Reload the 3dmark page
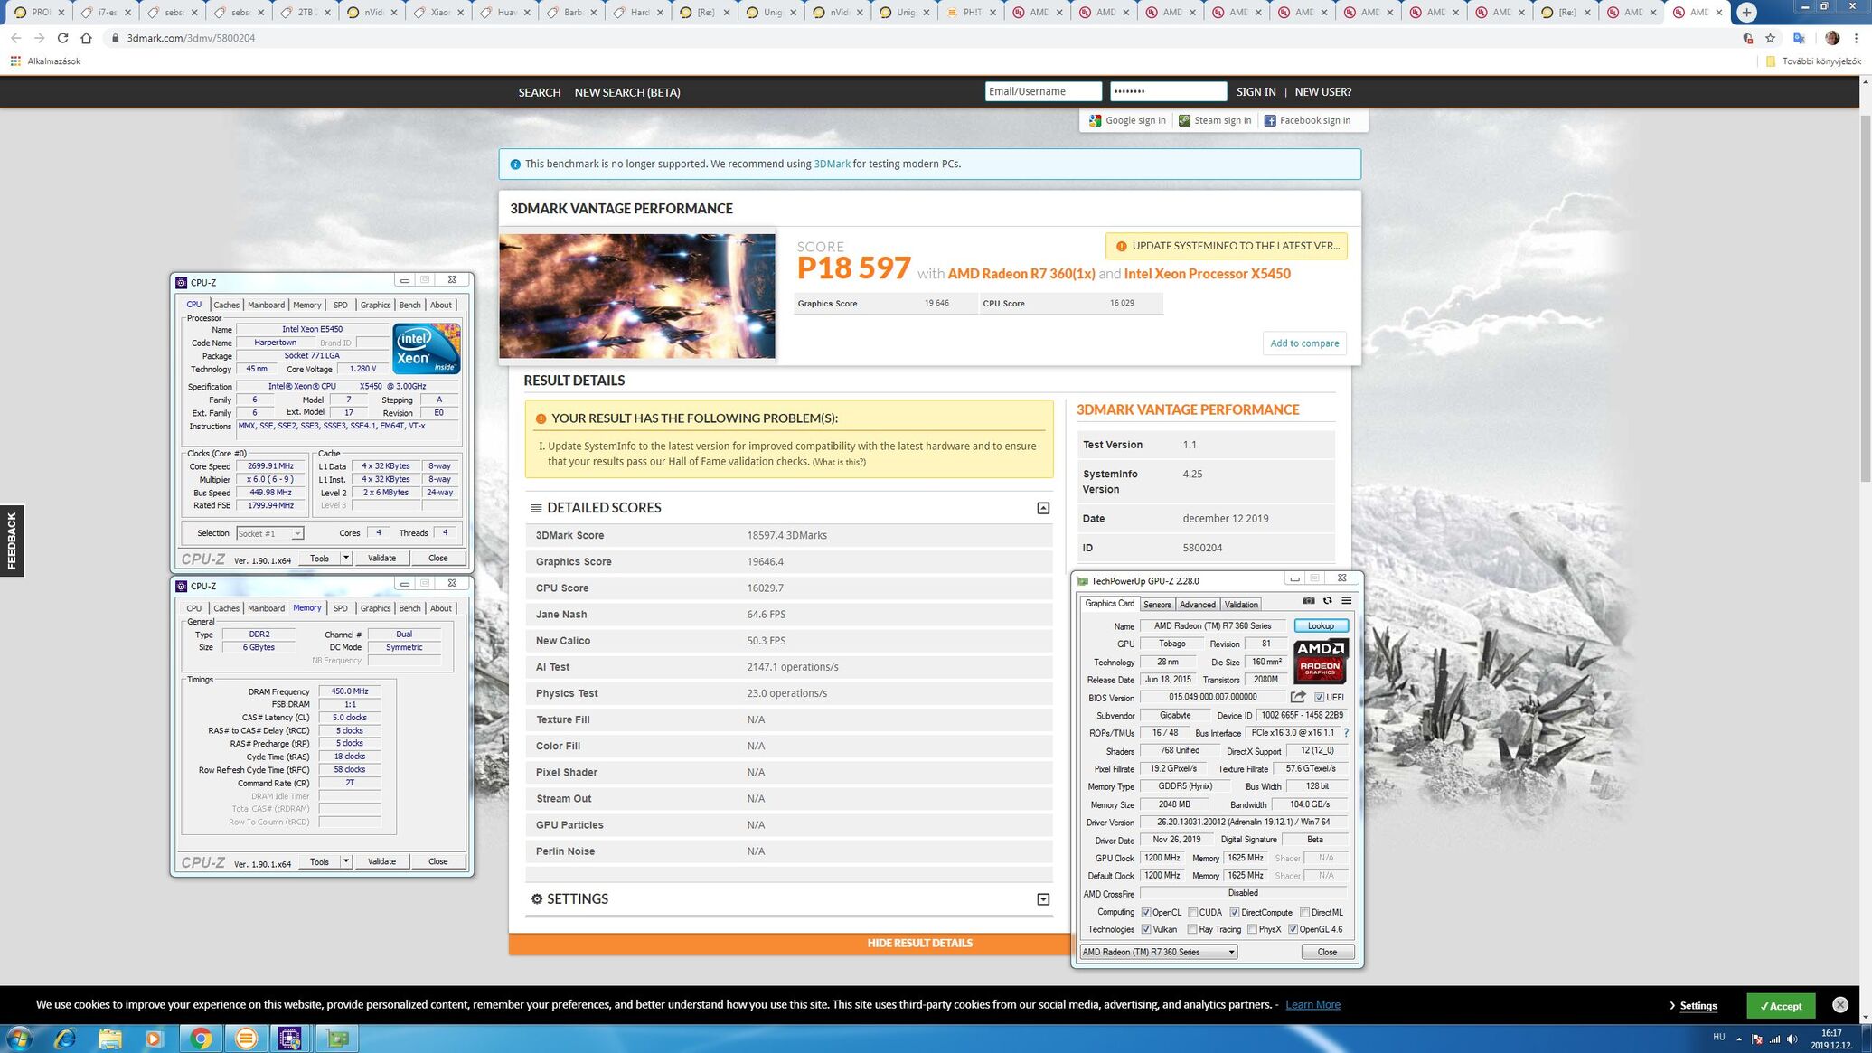Image resolution: width=1872 pixels, height=1053 pixels. point(62,38)
